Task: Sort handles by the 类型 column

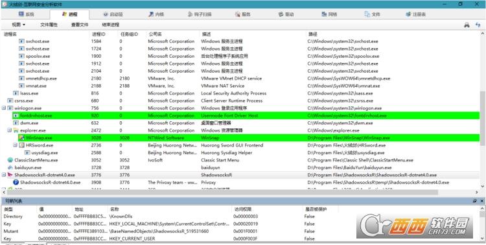Action: (x=8, y=209)
